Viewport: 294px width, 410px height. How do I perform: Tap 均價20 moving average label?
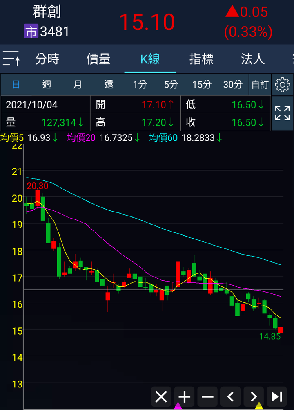pyautogui.click(x=81, y=137)
